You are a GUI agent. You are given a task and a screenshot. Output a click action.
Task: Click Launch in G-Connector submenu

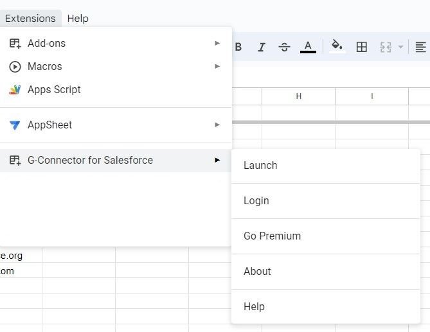[x=325, y=166]
